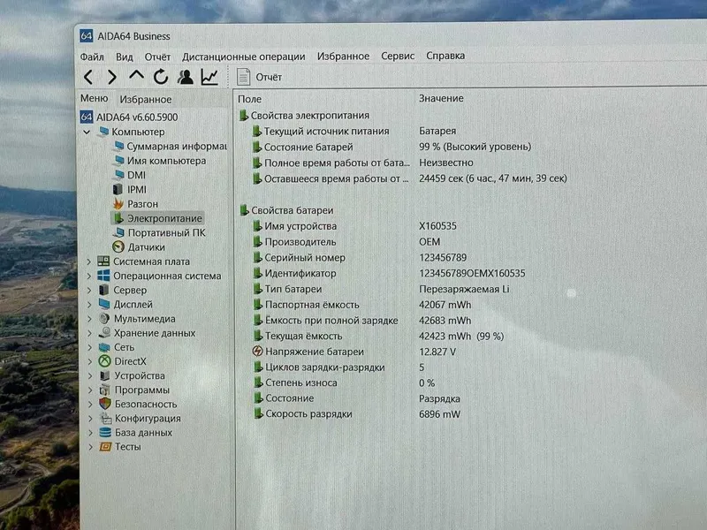This screenshot has height=530, width=707.
Task: Navigate up one level with up arrow
Action: click(x=137, y=76)
